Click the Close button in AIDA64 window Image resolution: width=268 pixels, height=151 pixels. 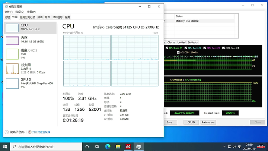(258, 122)
